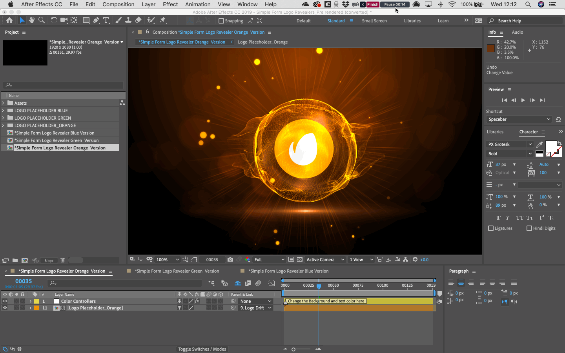Select the Pen tool

pos(96,20)
